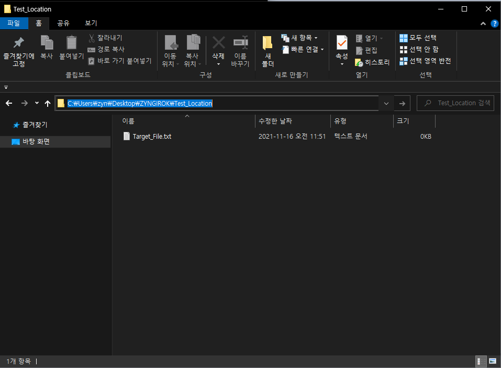Viewport: 501px width, 368px height.
Task: Click 모두 선택 (Select all)
Action: (418, 38)
